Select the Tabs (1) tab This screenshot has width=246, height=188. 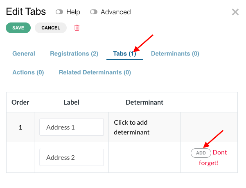pos(124,54)
